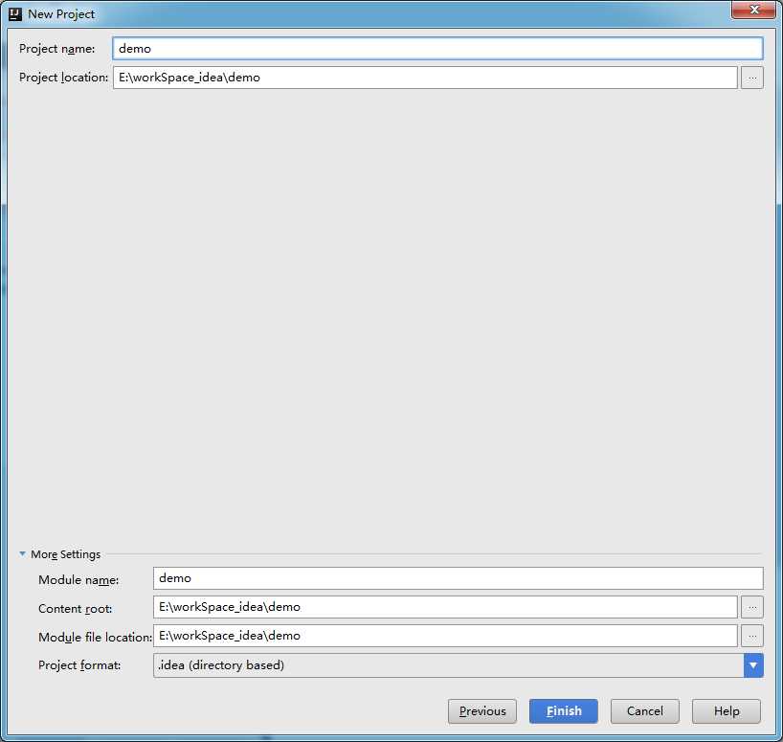Click Finish to create the project

coord(564,711)
